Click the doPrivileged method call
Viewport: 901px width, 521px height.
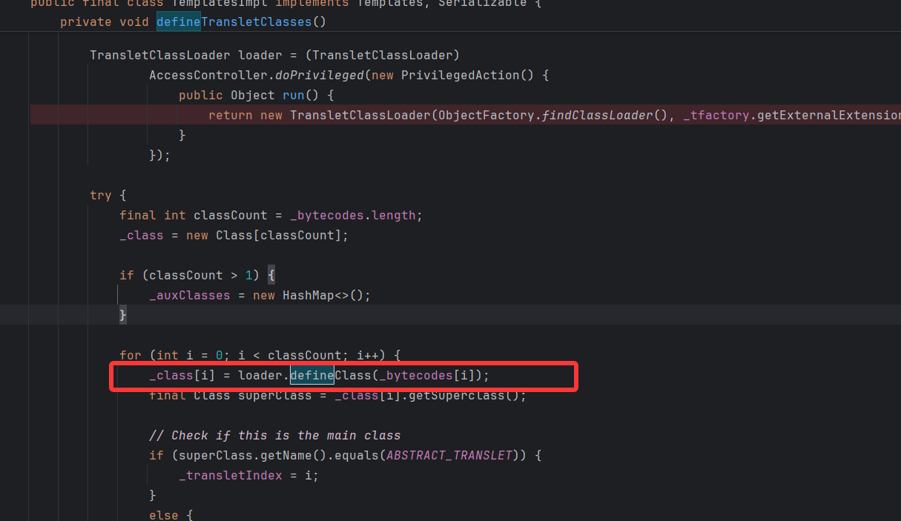click(320, 75)
